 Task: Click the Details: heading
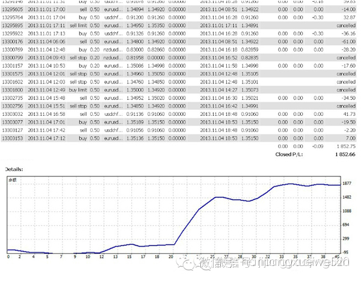(x=14, y=169)
